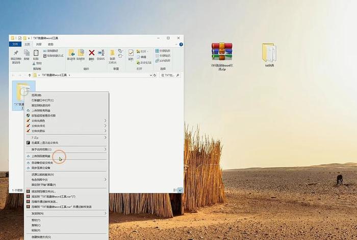Open the 文件 tab in Explorer
The height and width of the screenshot is (240, 357).
click(15, 44)
